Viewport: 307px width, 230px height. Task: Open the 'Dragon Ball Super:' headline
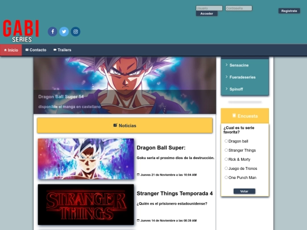161,148
